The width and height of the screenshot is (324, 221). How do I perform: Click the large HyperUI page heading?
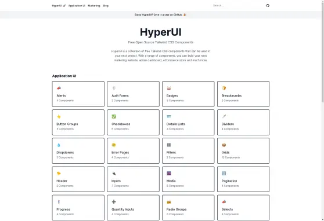[161, 32]
